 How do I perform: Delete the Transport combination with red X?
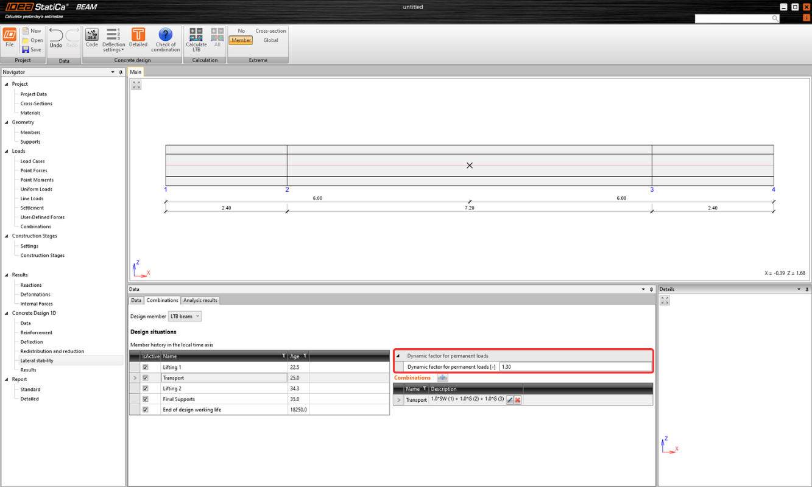518,400
